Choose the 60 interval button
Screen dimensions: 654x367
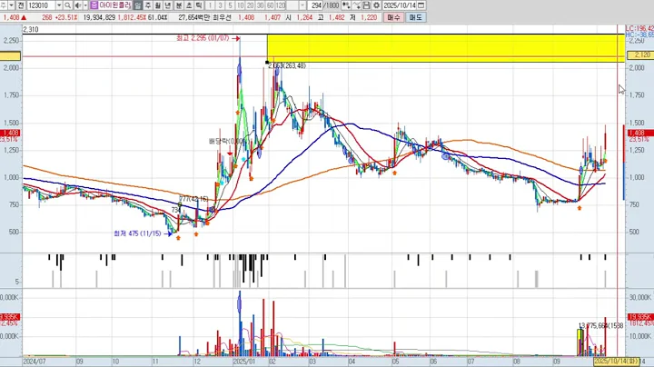271,5
